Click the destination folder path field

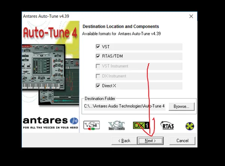pos(124,107)
